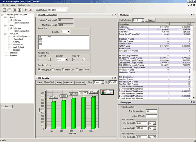Open the Direction dropdown
The height and width of the screenshot is (142, 196).
pyautogui.click(x=67, y=59)
